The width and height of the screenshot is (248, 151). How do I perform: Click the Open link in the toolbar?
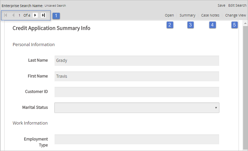coord(169,15)
